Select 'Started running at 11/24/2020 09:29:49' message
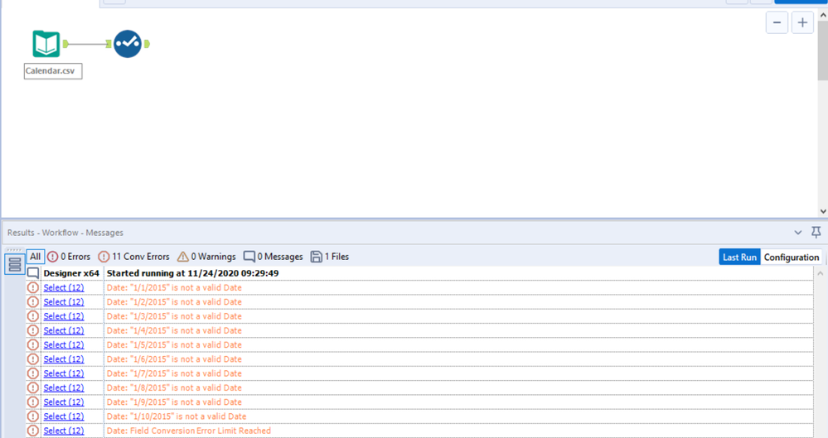Screen dimensions: 828x438 (193, 273)
